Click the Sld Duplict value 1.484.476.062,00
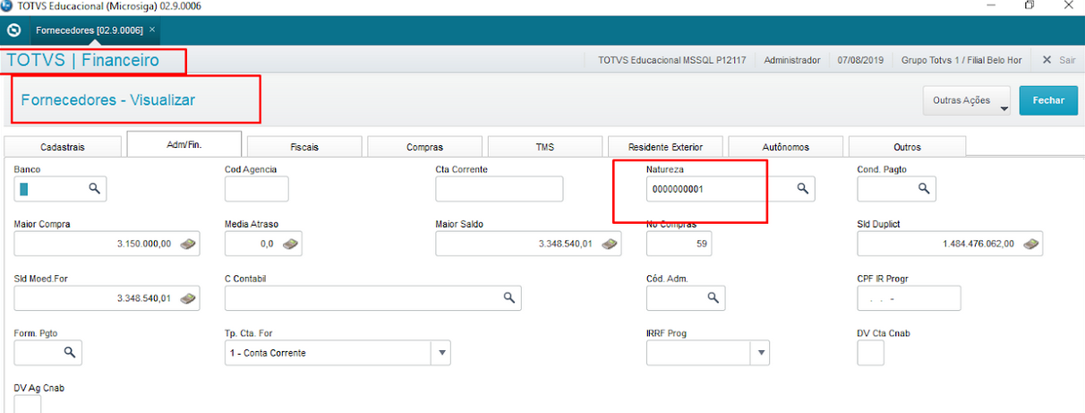 tap(978, 244)
